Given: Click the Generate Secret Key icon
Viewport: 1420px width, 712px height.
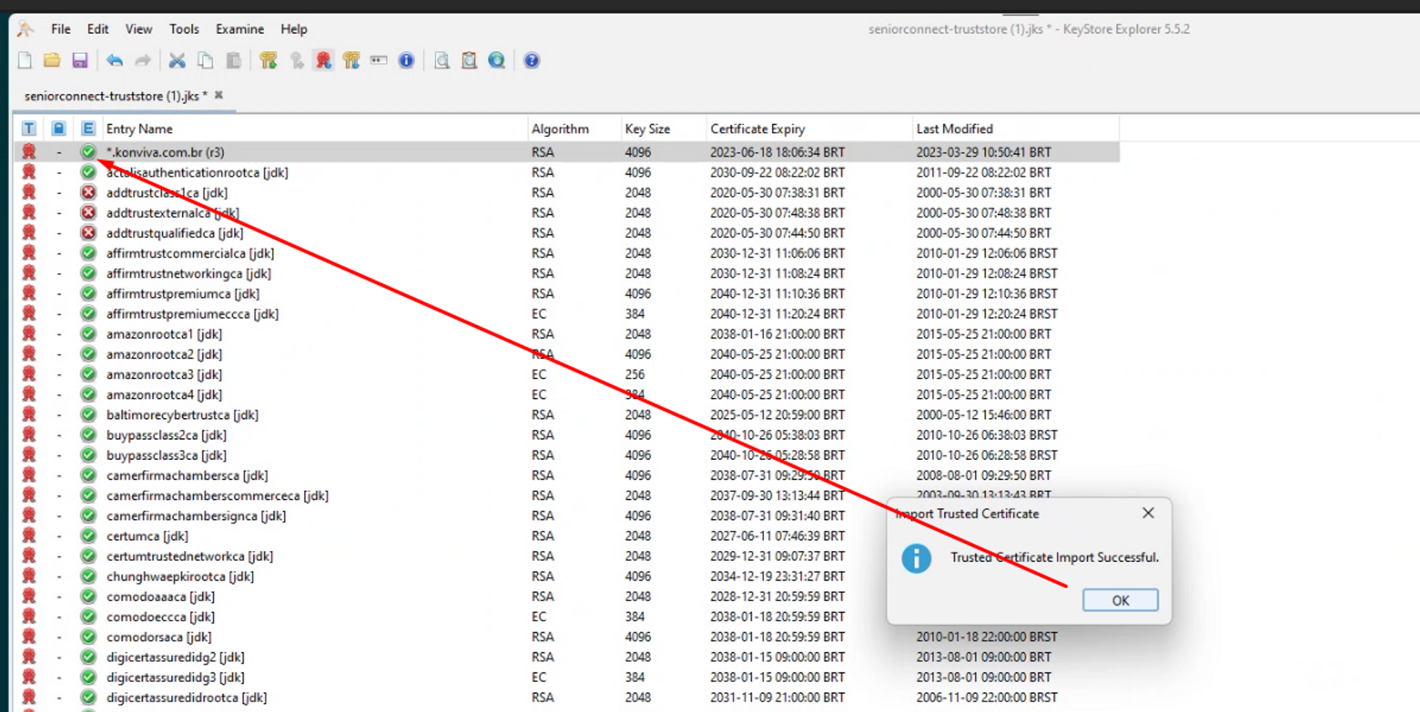Looking at the screenshot, I should [297, 60].
